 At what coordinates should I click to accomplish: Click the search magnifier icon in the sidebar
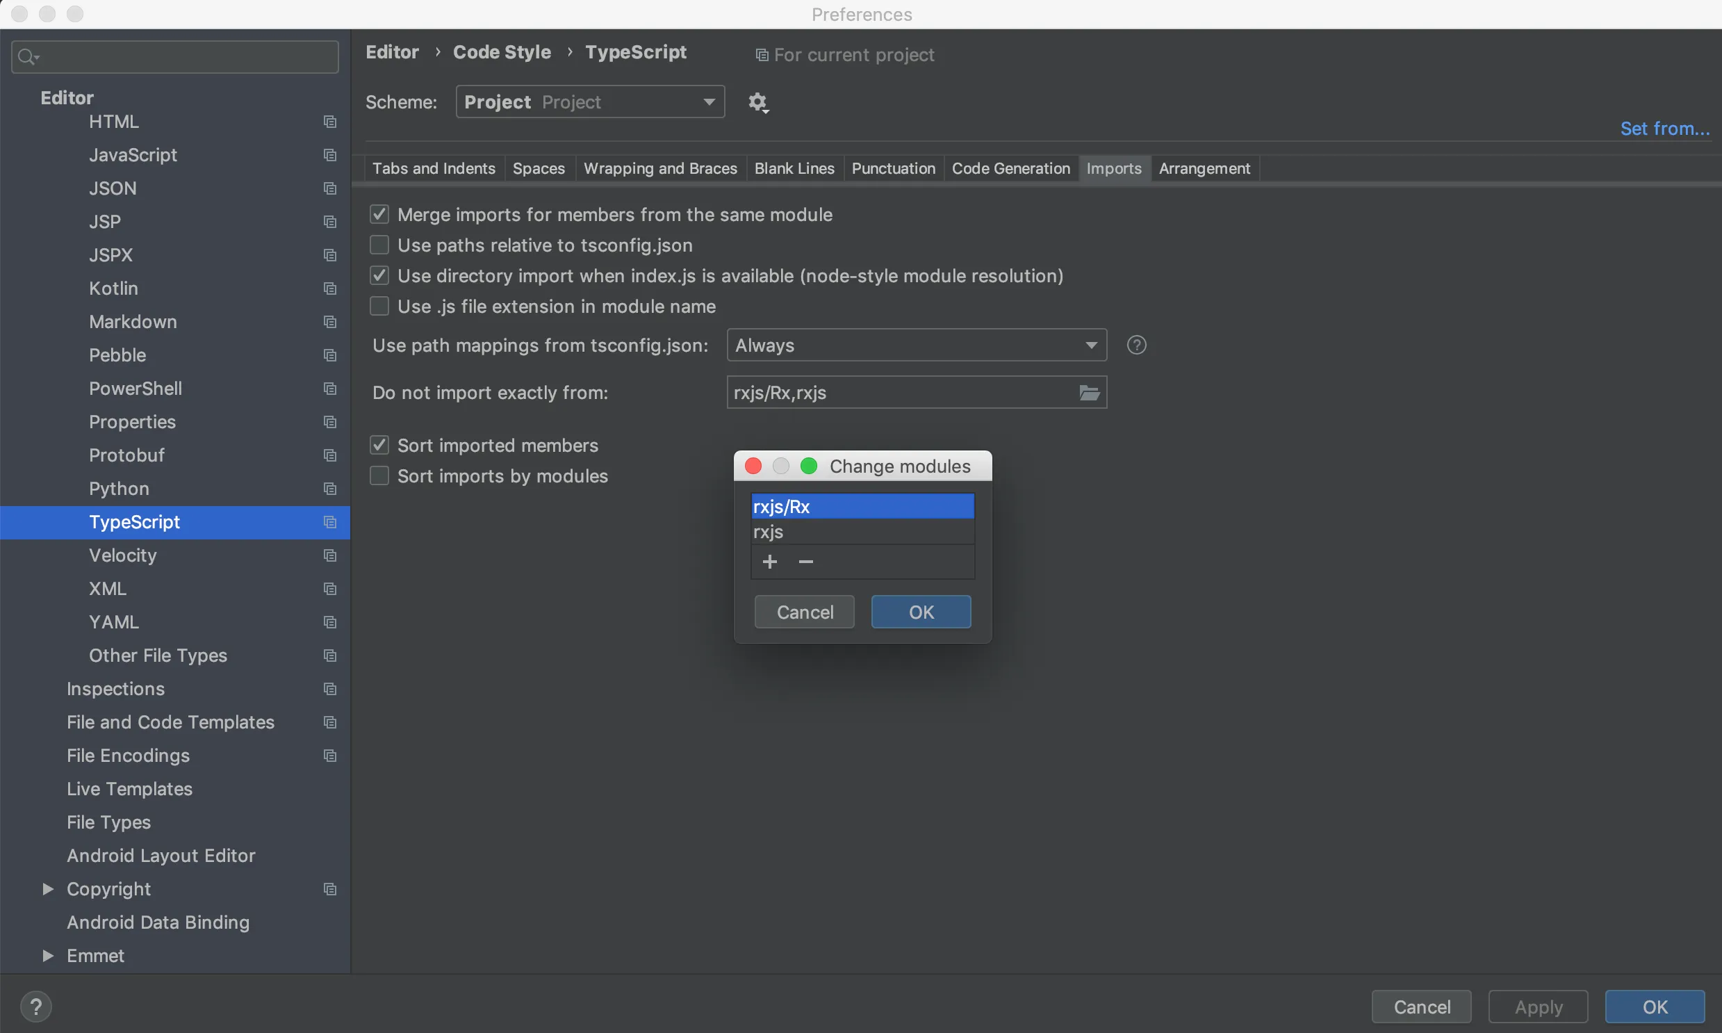pyautogui.click(x=27, y=57)
